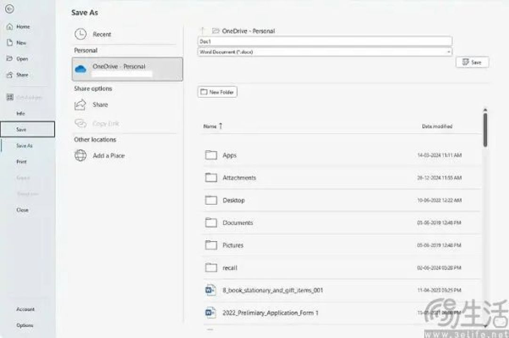The height and width of the screenshot is (338, 509).
Task: Select the Save As menu item
Action: pos(25,145)
